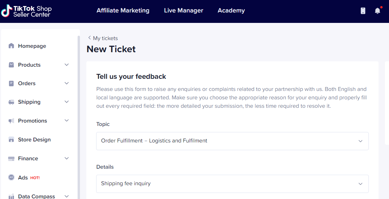The image size is (389, 199).
Task: Click the Ads circle icon
Action: click(x=11, y=177)
